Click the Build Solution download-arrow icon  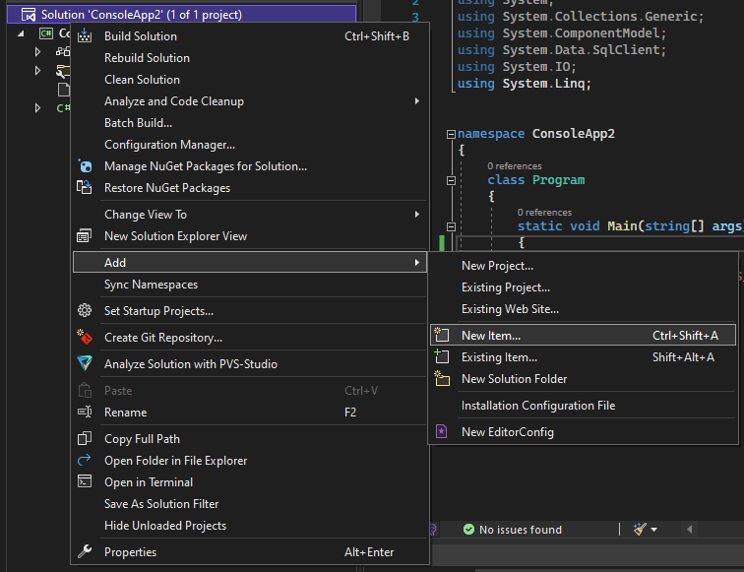click(86, 36)
